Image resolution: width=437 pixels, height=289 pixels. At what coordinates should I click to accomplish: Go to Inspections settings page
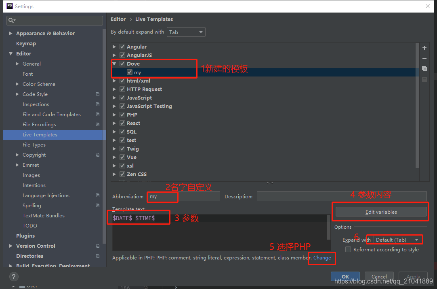36,104
